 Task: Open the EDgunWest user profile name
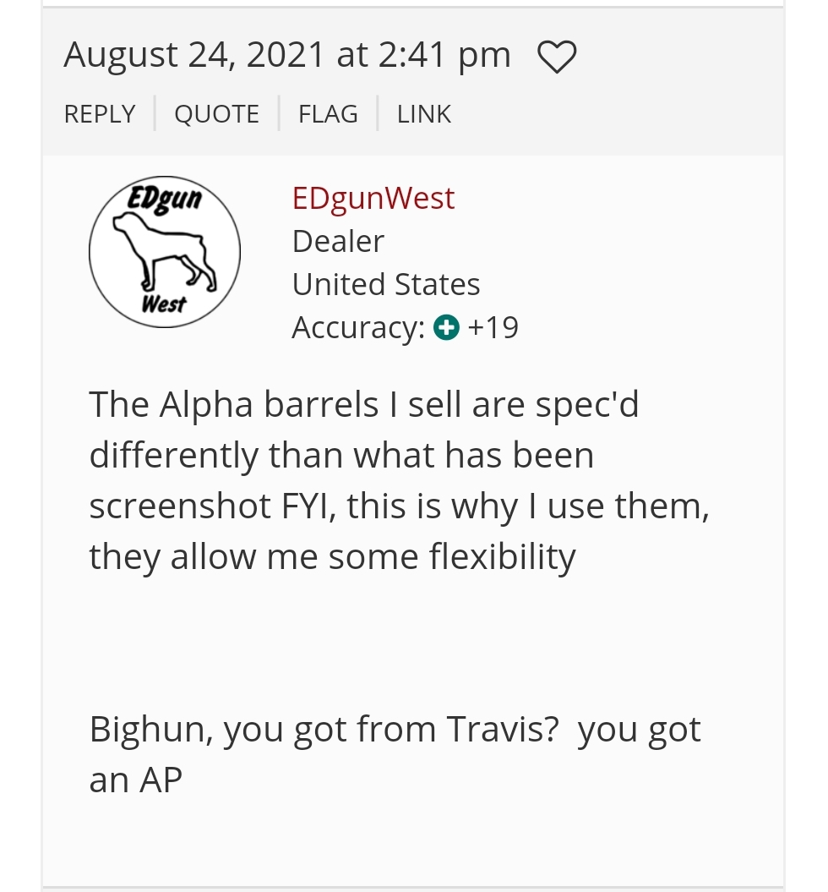(373, 199)
